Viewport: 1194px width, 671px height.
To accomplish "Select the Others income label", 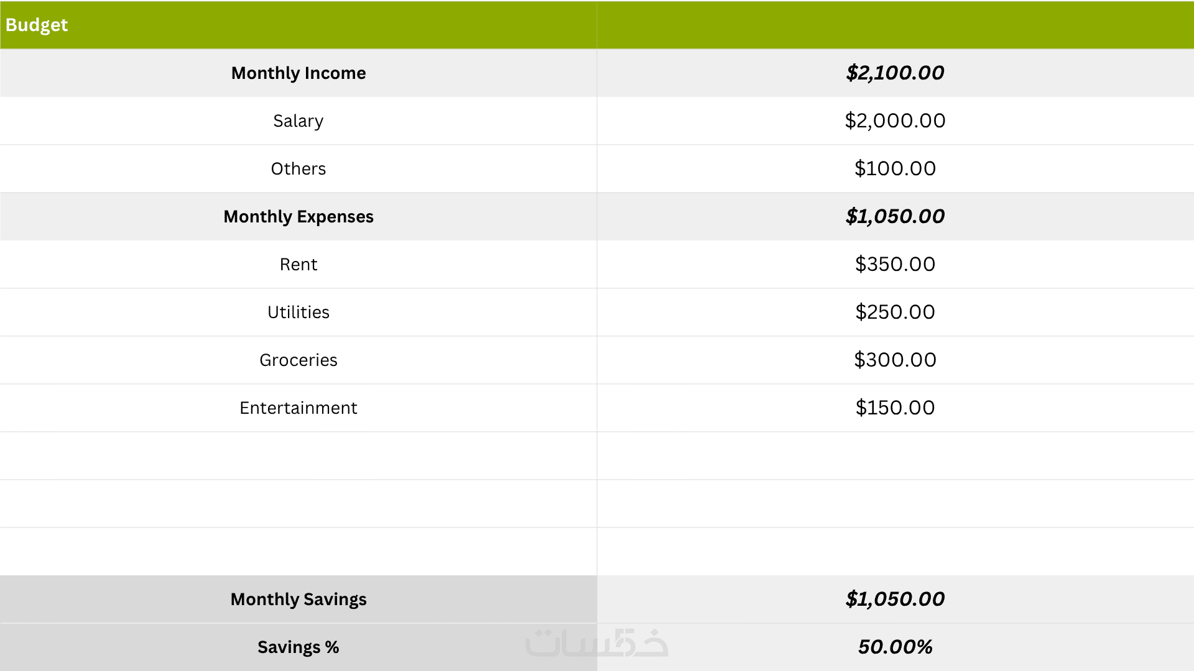I will coord(298,168).
